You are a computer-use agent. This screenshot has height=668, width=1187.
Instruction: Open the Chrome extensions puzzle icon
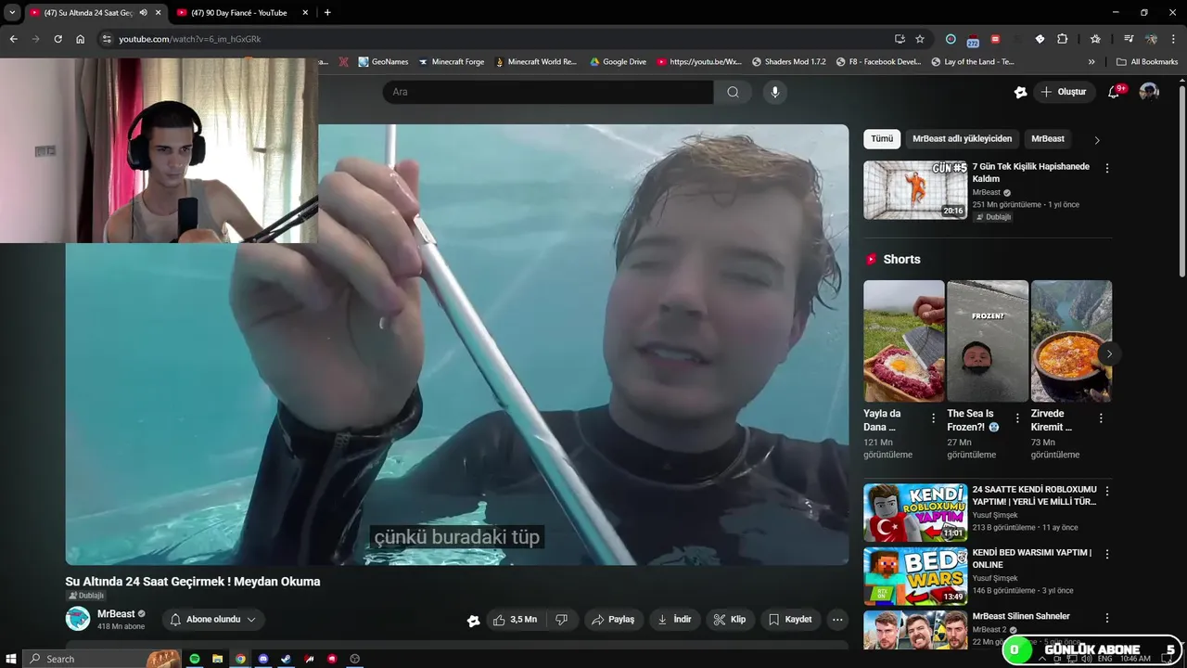(x=1063, y=39)
